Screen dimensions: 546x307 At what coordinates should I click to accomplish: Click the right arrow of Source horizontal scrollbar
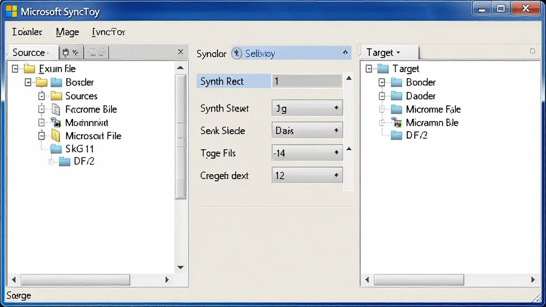167,279
